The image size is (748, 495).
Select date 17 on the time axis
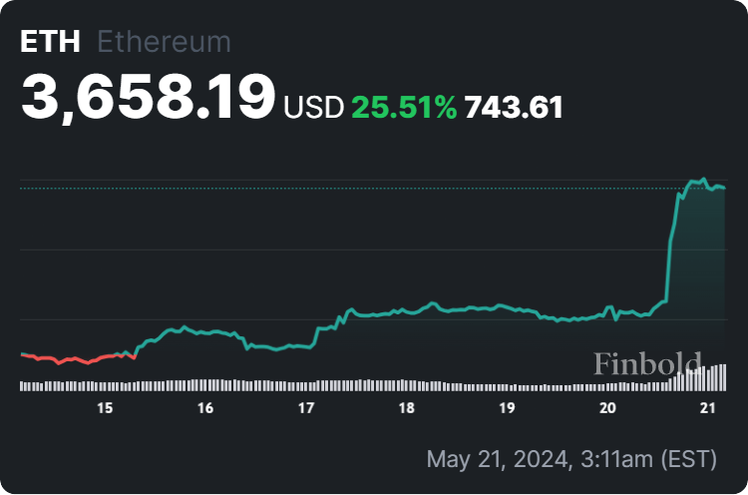(306, 408)
